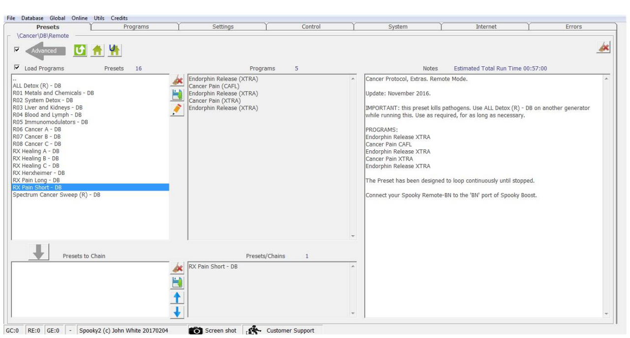Click the green home folder icon

tap(97, 50)
